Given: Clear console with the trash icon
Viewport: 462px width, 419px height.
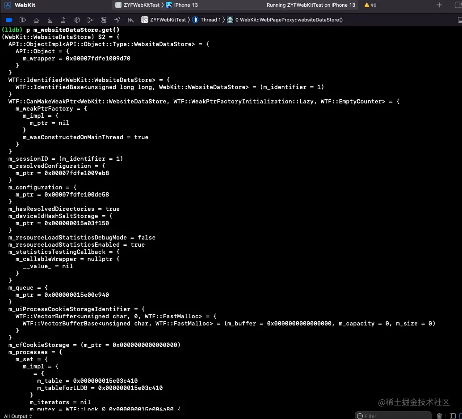Looking at the screenshot, I should [x=439, y=416].
